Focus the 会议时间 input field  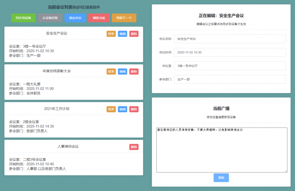(230, 52)
